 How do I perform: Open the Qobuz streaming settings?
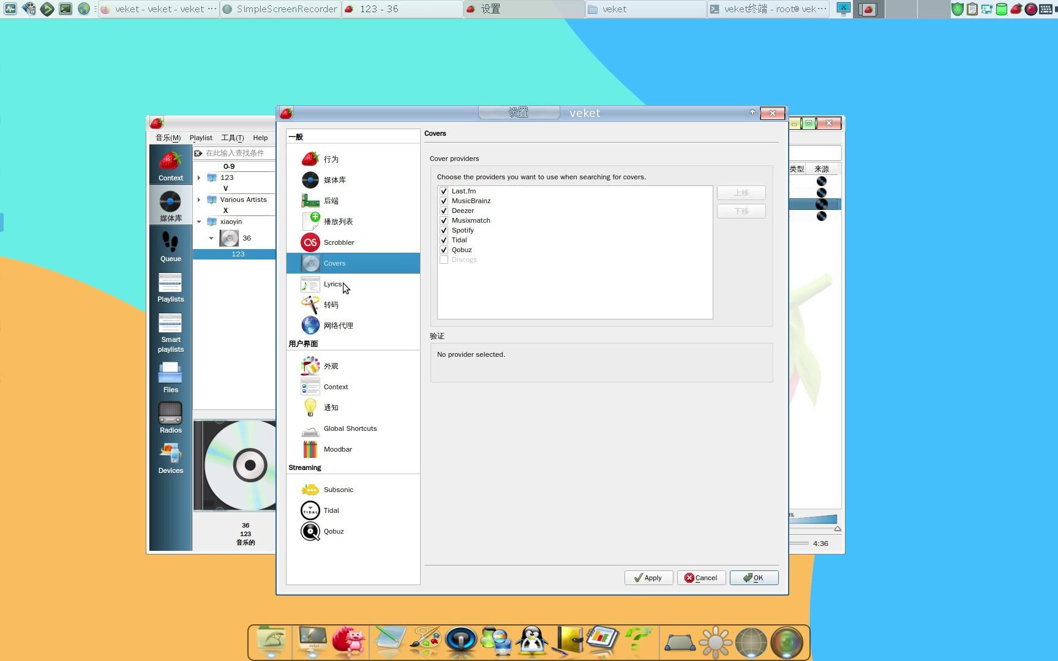(x=353, y=531)
